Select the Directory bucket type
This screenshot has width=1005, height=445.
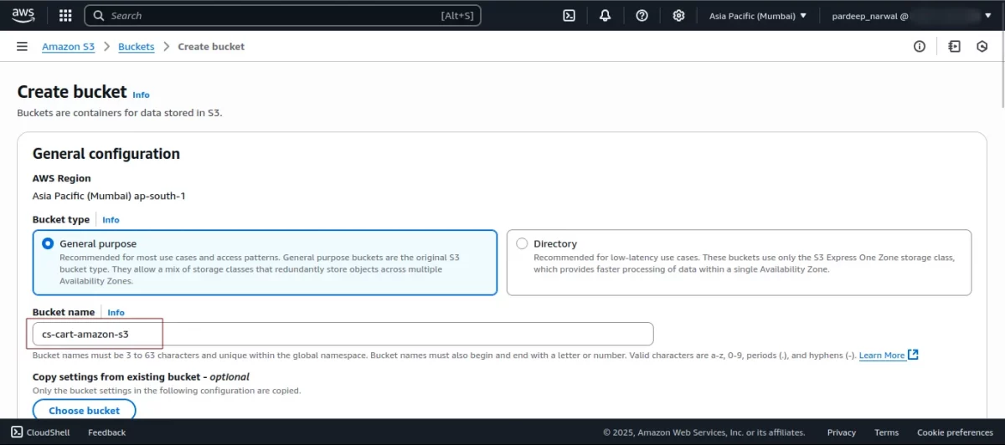[523, 243]
